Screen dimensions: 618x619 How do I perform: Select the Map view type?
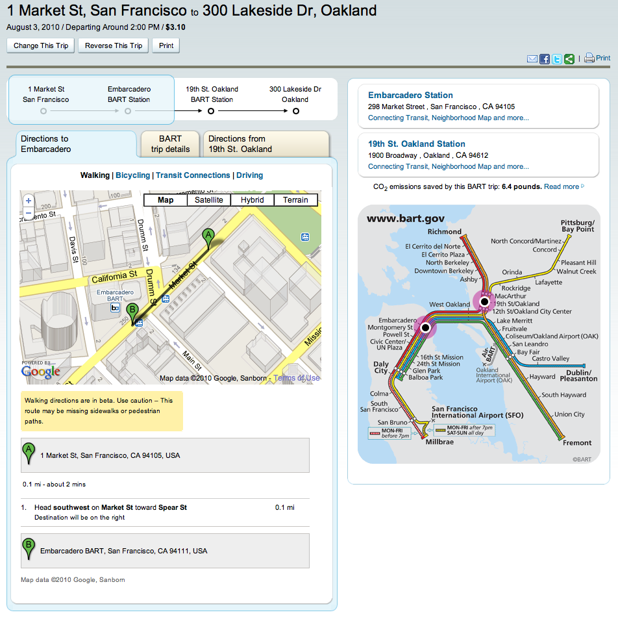[x=166, y=200]
